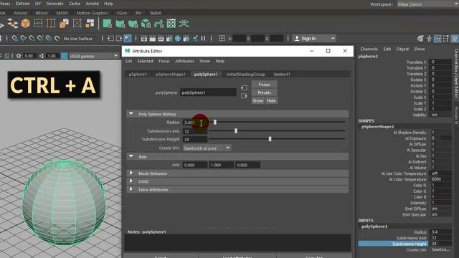This screenshot has height=258, width=459.
Task: Open the Attributes menu in Attribute Editor
Action: (x=184, y=61)
